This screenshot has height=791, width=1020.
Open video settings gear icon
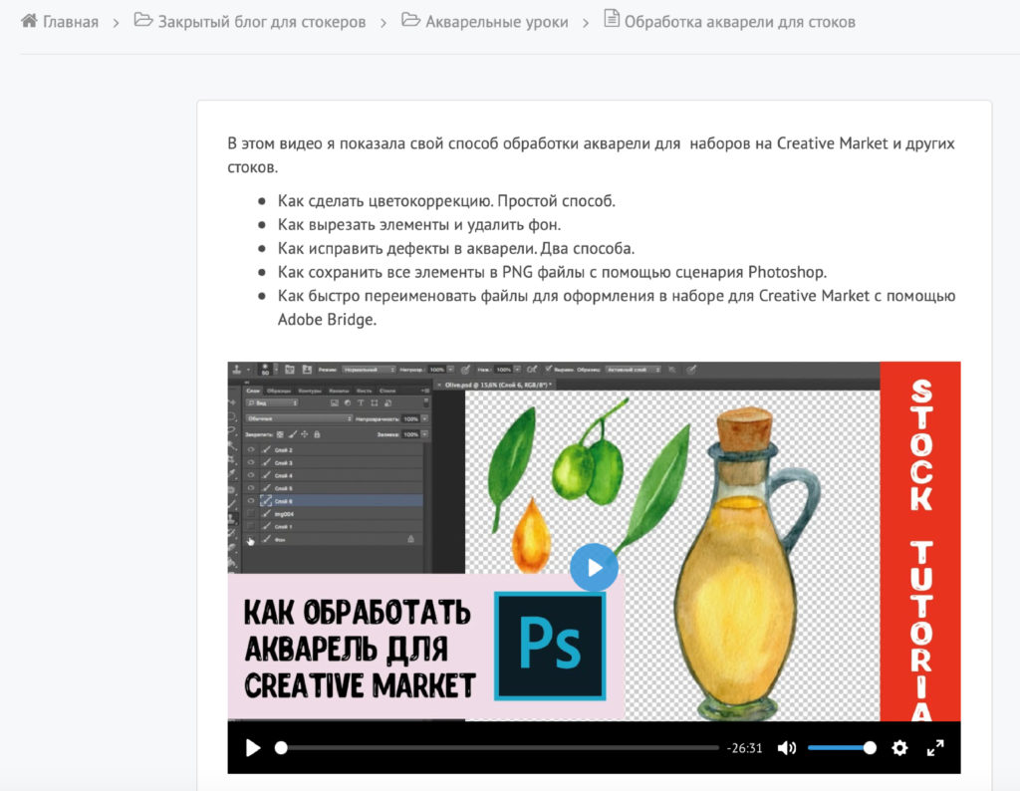tap(899, 748)
